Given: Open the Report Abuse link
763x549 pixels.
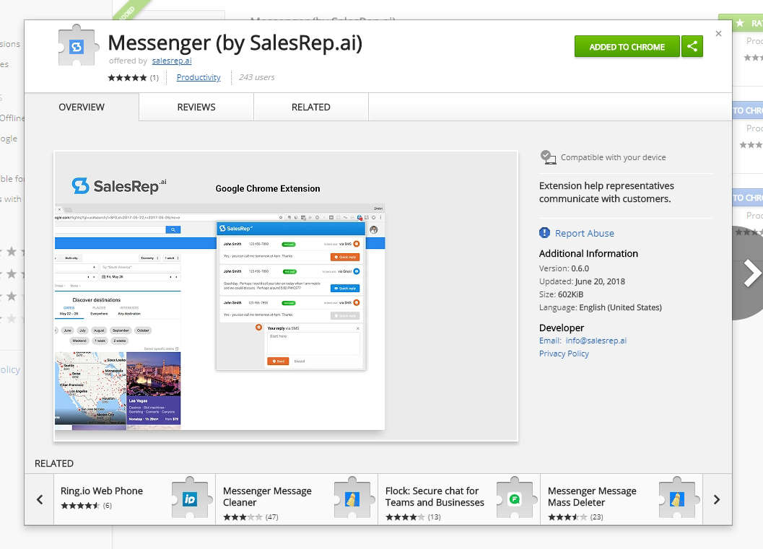Looking at the screenshot, I should [585, 234].
